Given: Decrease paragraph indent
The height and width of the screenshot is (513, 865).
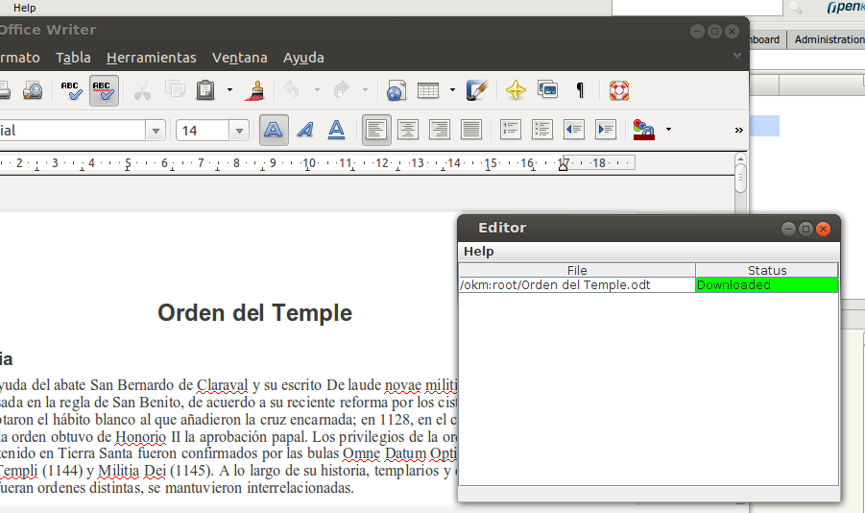Looking at the screenshot, I should pyautogui.click(x=574, y=130).
